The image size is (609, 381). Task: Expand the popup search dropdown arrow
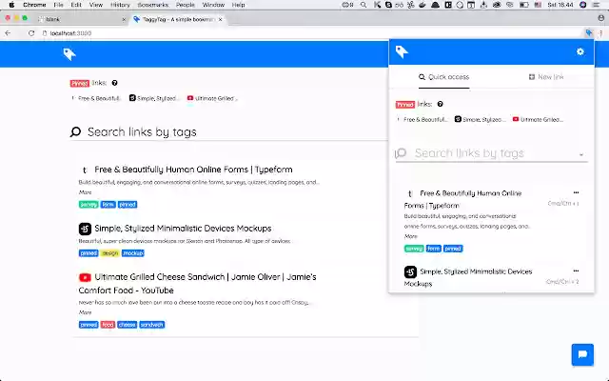(581, 154)
